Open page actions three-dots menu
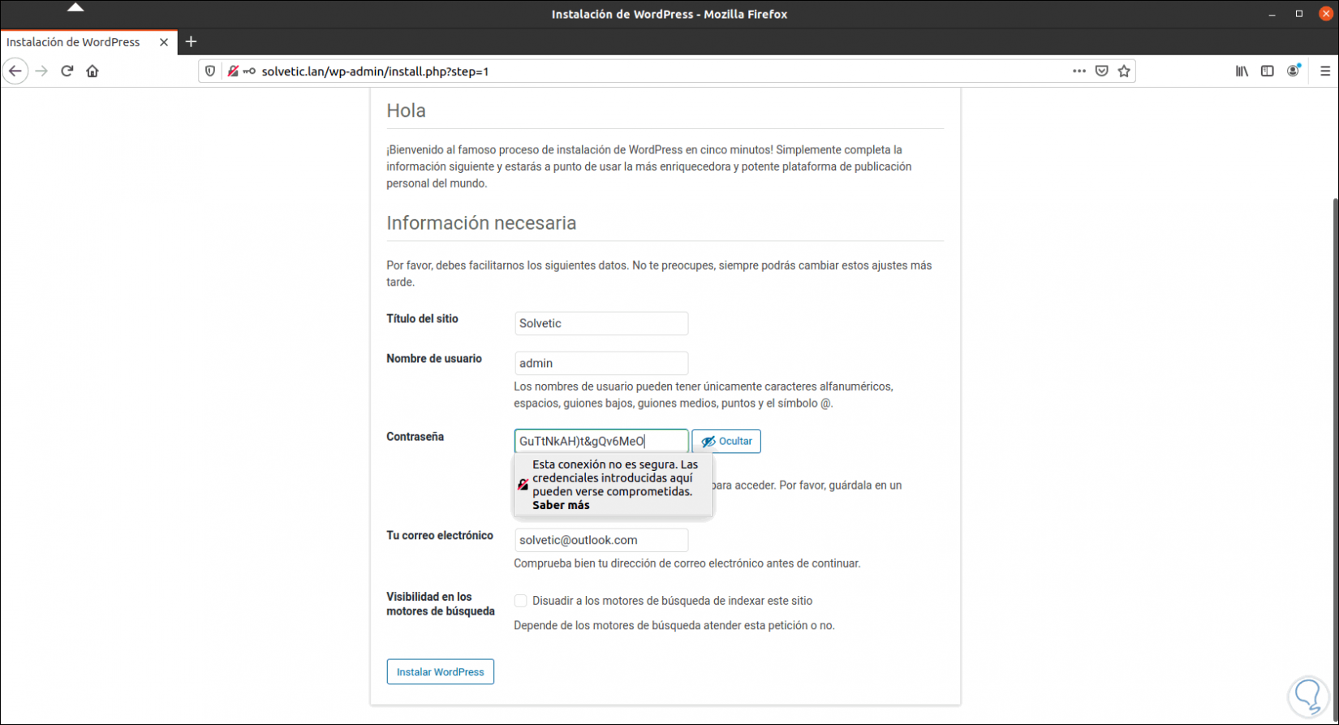Screen dimensions: 1339x725 coord(1079,71)
